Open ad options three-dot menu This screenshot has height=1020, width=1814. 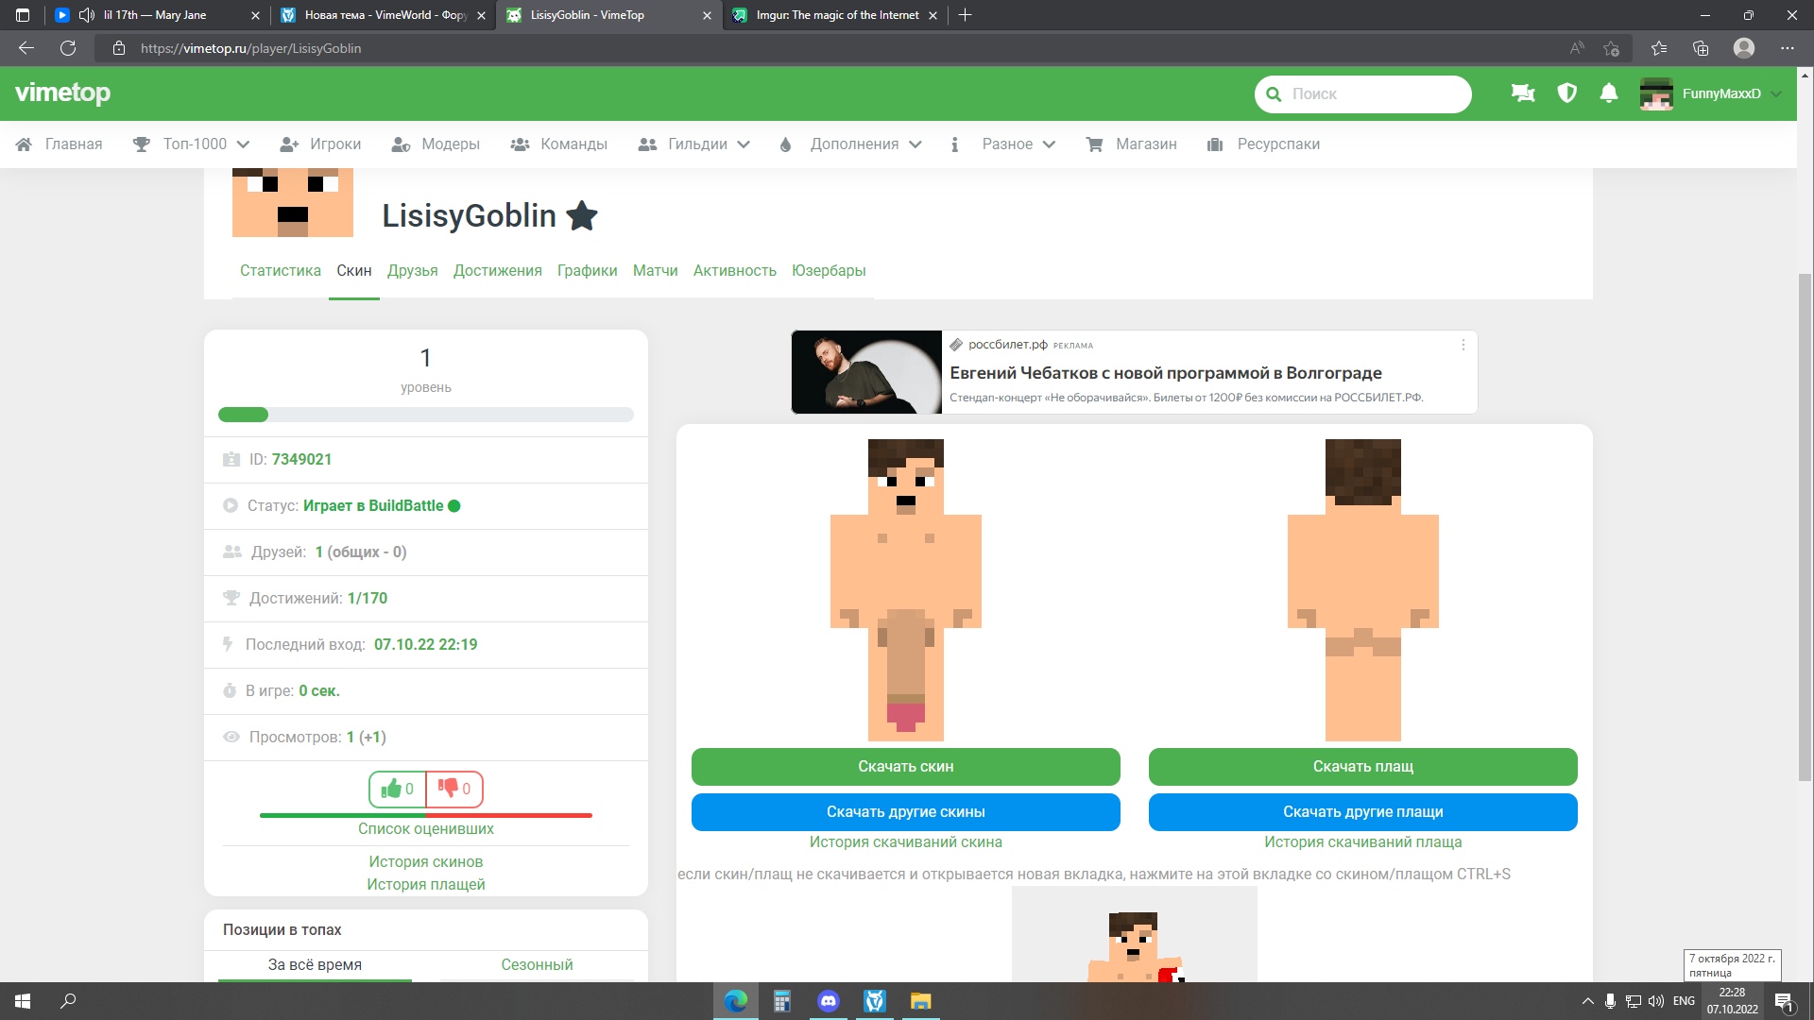[1463, 345]
